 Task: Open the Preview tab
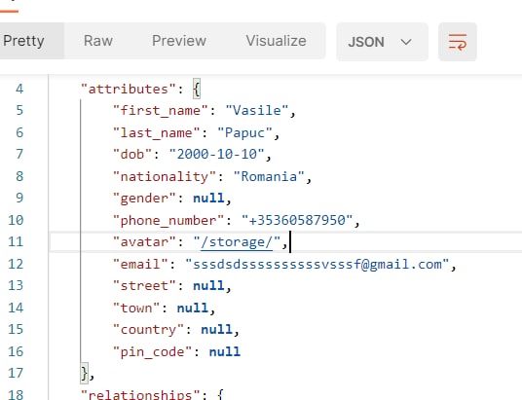tap(179, 41)
